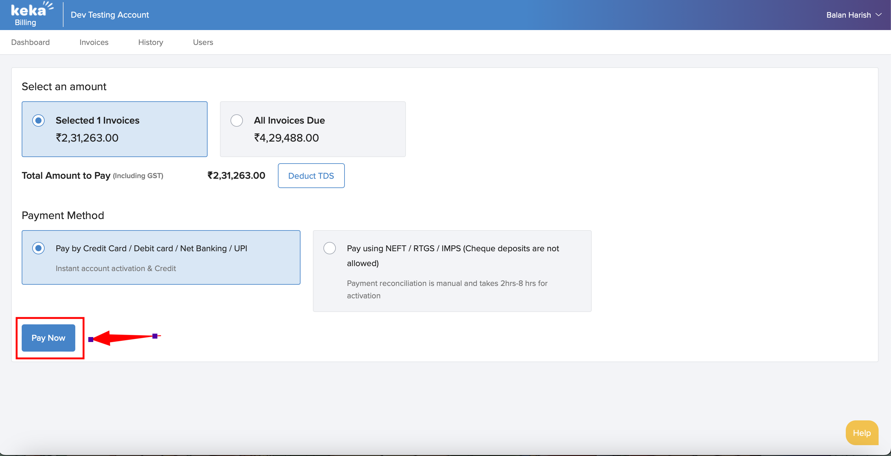Click the NEFT payment method card description
This screenshot has width=891, height=456.
pos(447,289)
